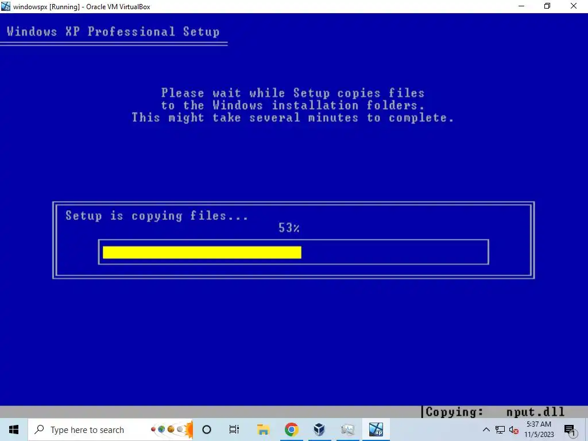Launch File Explorer from the taskbar
Screen dimensions: 588x441
pyautogui.click(x=263, y=430)
